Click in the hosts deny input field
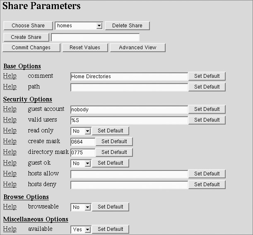The image size is (253, 235). [x=129, y=185]
